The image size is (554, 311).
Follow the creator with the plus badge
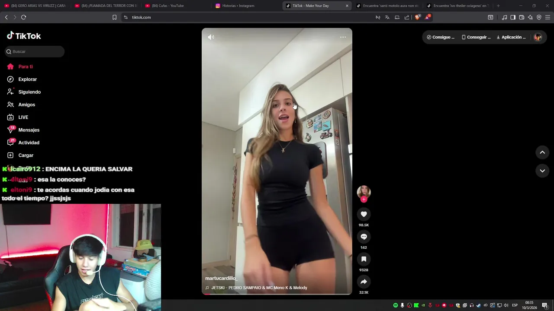point(364,199)
